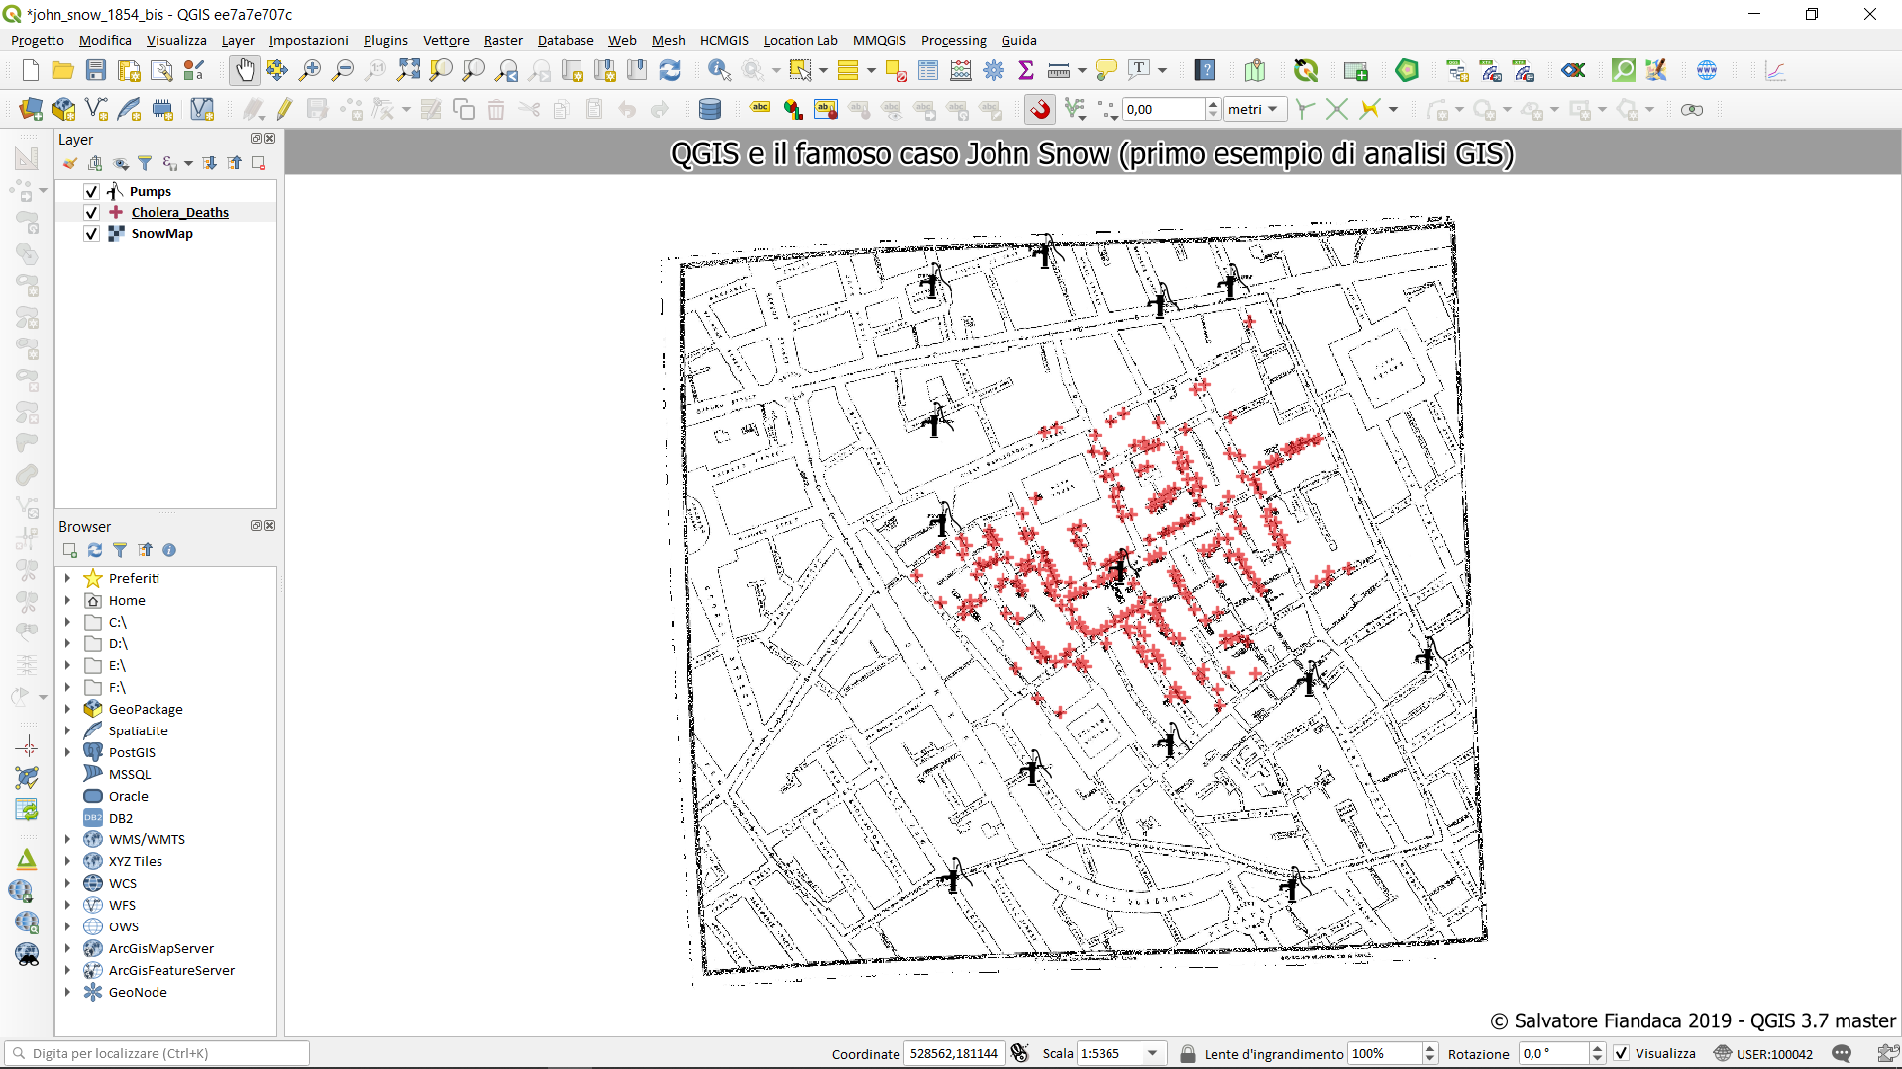Click the Refresh map icon
The width and height of the screenshot is (1902, 1069).
coord(670,70)
